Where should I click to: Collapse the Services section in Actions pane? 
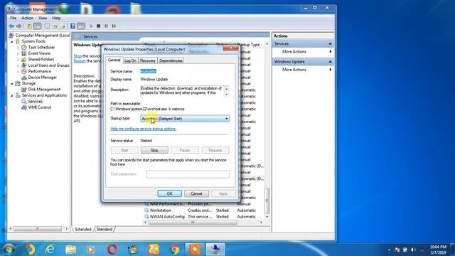pyautogui.click(x=330, y=43)
